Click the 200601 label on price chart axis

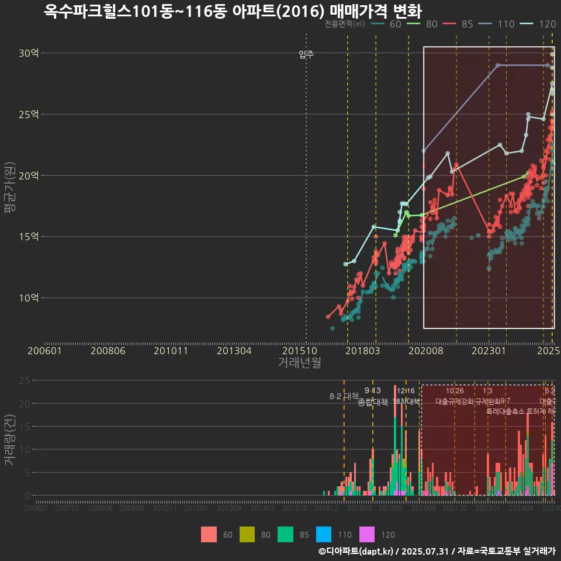coord(45,351)
